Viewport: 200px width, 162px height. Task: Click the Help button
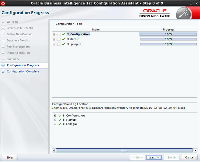tap(10, 158)
